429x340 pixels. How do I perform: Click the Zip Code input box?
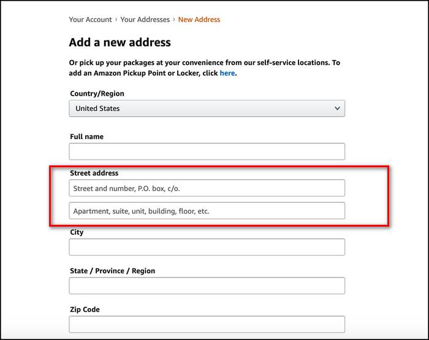click(207, 324)
